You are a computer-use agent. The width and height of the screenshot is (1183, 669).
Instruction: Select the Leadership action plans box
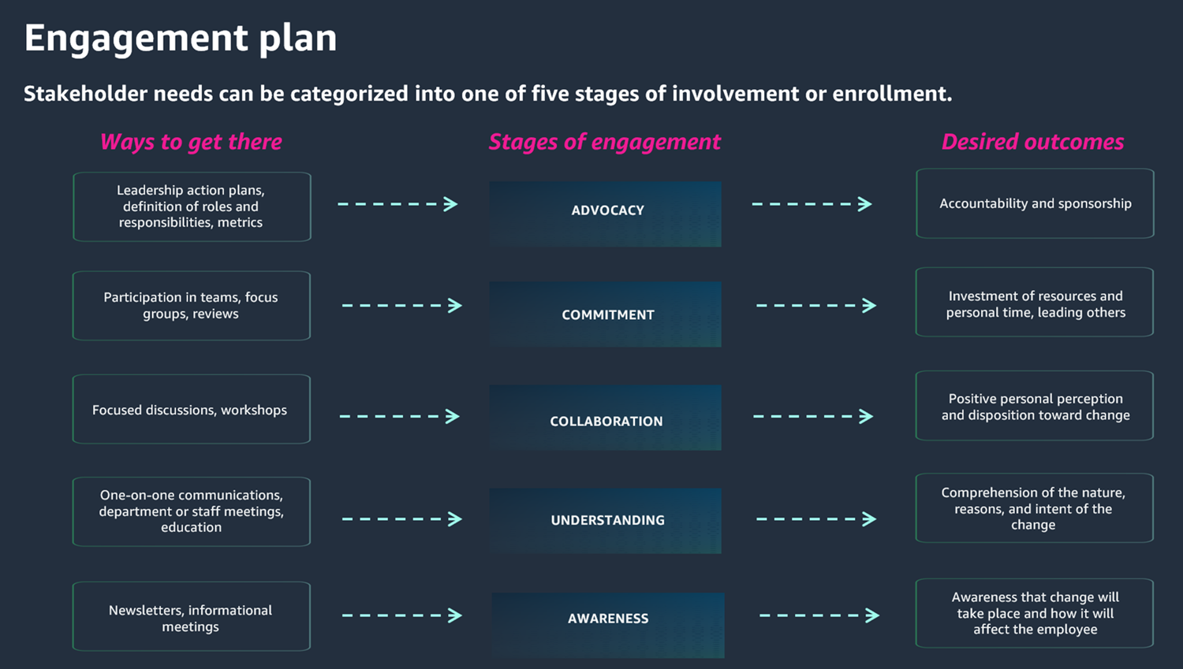(192, 206)
